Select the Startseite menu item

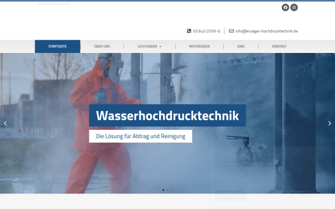(x=58, y=46)
